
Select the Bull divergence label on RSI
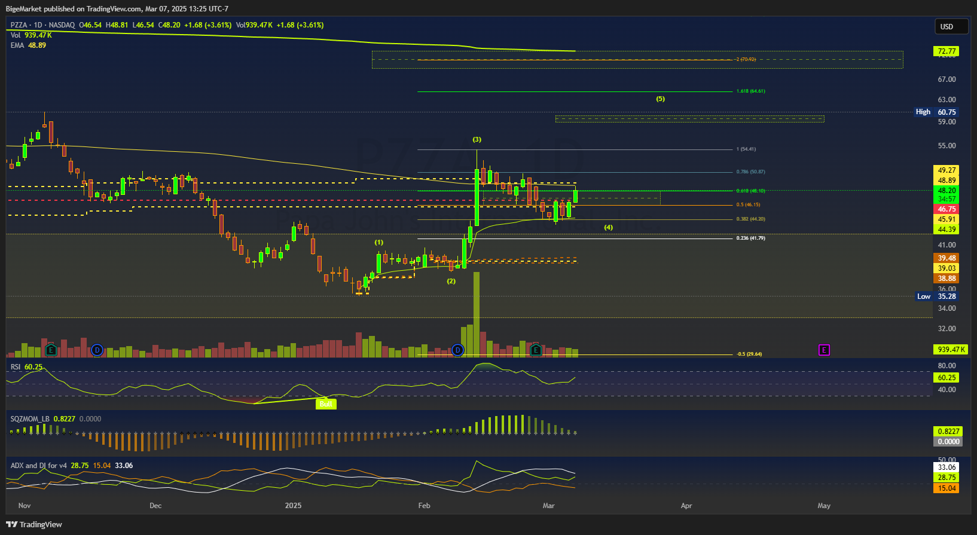326,404
